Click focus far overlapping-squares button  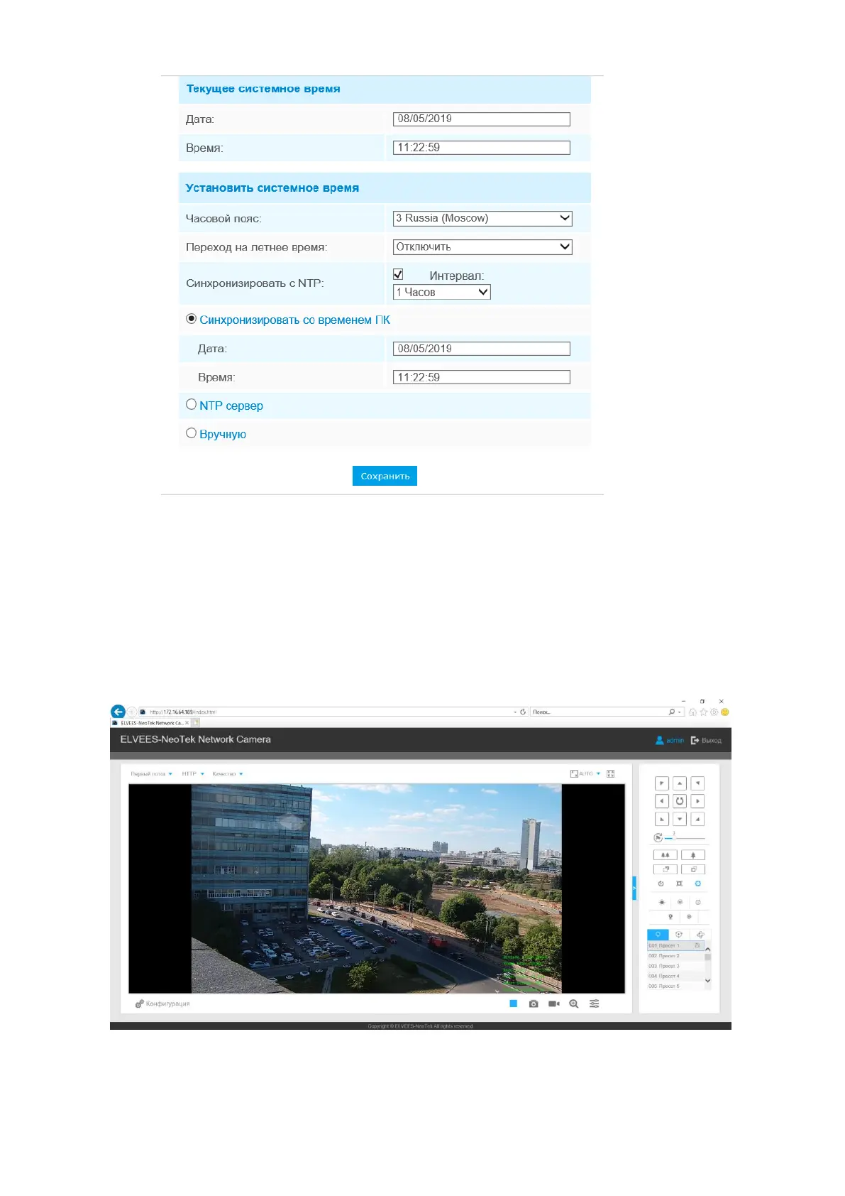pos(665,869)
